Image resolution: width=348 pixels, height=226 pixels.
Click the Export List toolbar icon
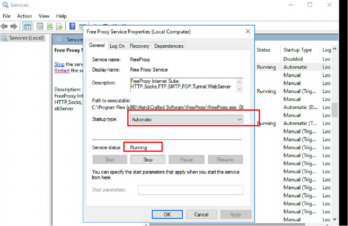pyautogui.click(x=59, y=26)
